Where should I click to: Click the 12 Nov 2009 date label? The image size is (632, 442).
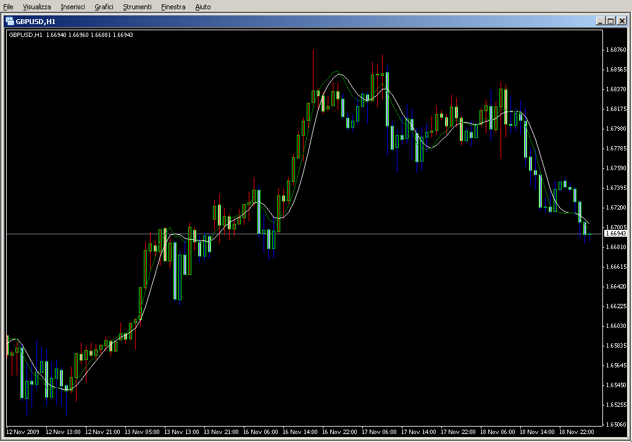[x=23, y=432]
